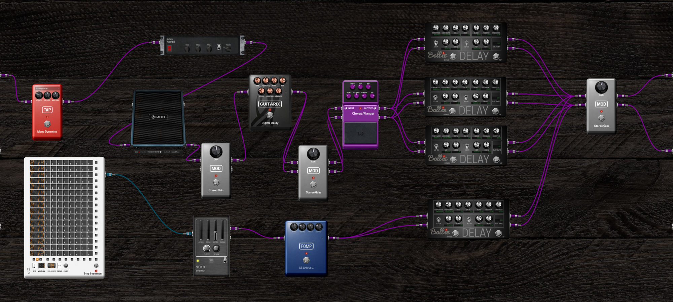Switch LCF ON toggle on topmost Bollie Delay

point(436,43)
